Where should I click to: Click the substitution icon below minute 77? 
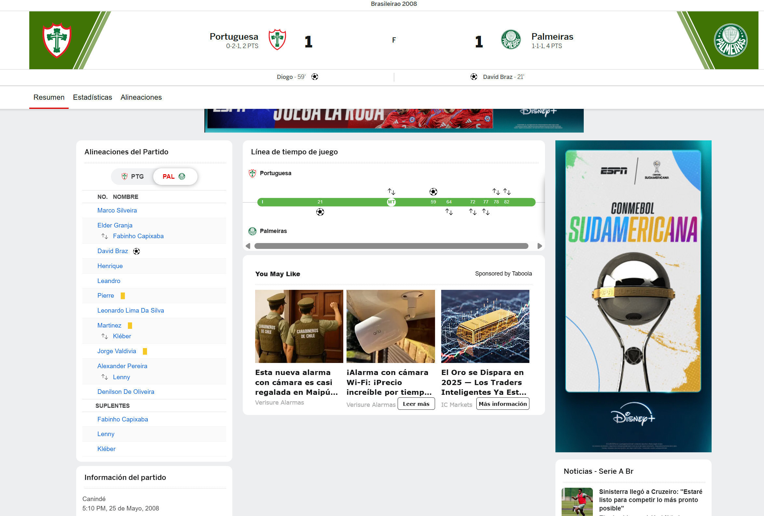click(x=486, y=212)
